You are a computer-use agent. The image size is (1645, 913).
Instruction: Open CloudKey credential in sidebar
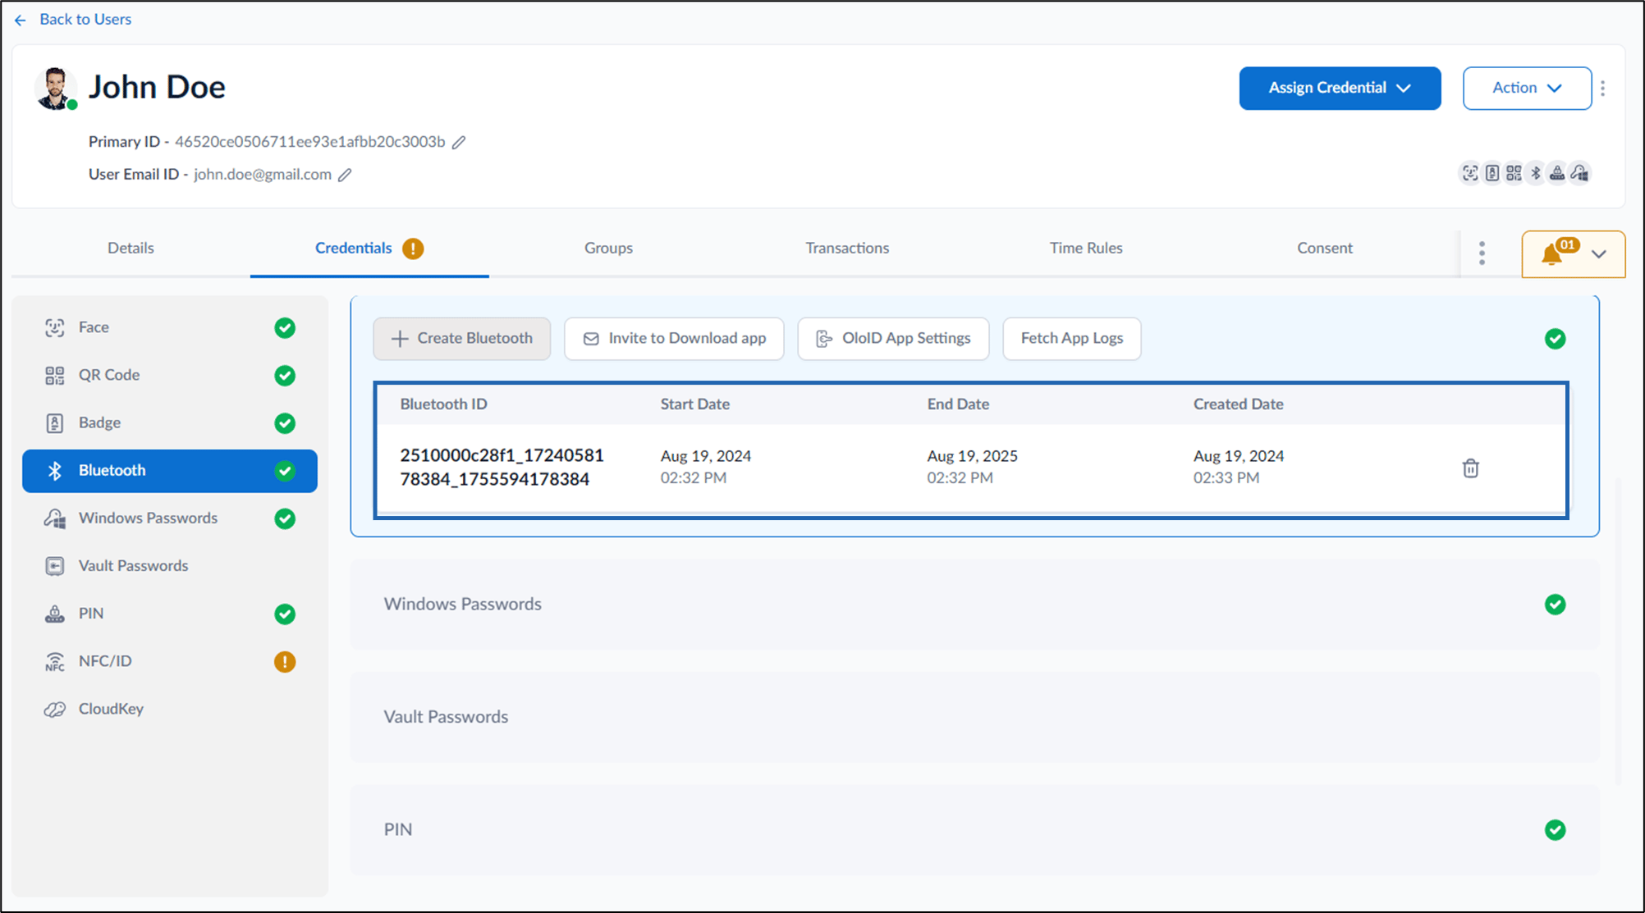(170, 709)
